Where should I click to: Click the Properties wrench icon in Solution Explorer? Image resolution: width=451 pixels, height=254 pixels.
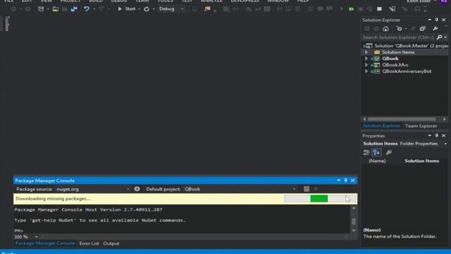pos(435,29)
